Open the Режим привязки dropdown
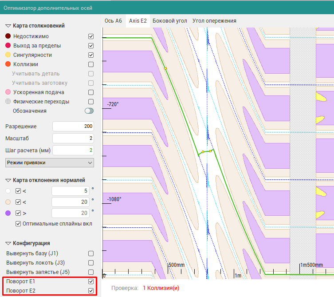This screenshot has width=334, height=297. click(49, 163)
